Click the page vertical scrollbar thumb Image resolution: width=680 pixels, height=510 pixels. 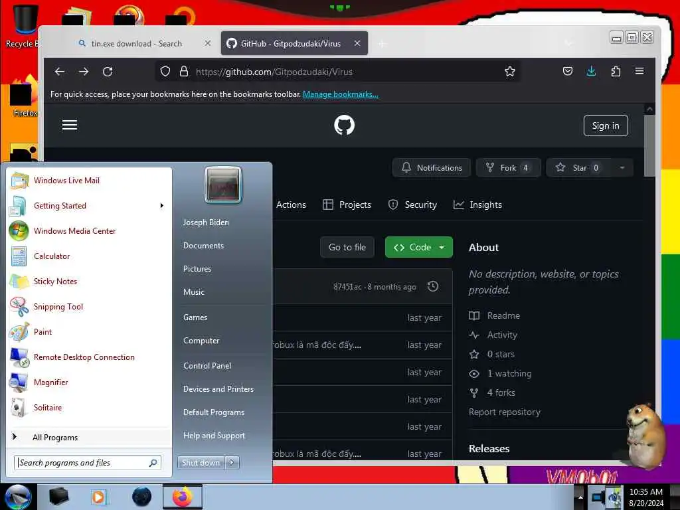pyautogui.click(x=649, y=145)
